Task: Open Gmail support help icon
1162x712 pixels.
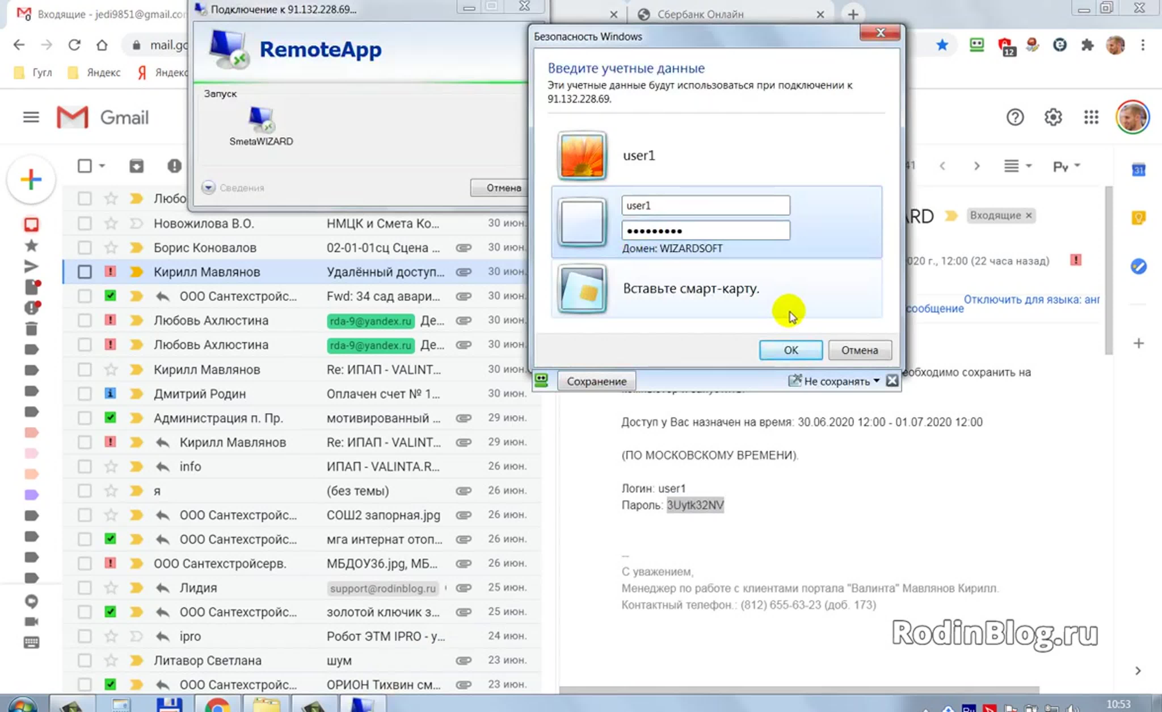Action: [x=1015, y=117]
